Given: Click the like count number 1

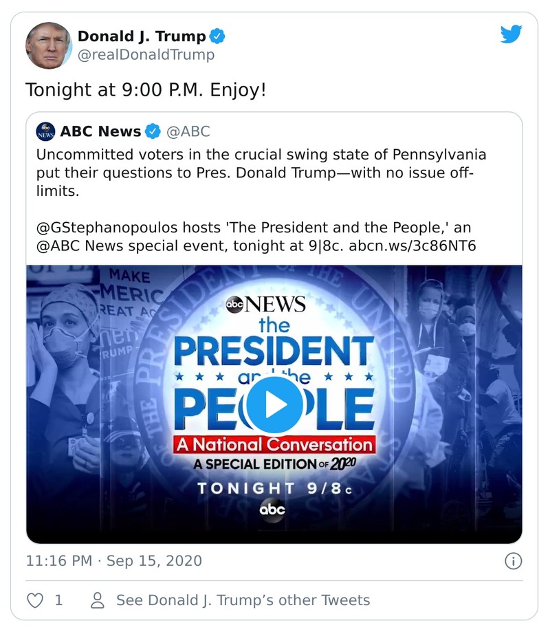Looking at the screenshot, I should click(x=58, y=600).
